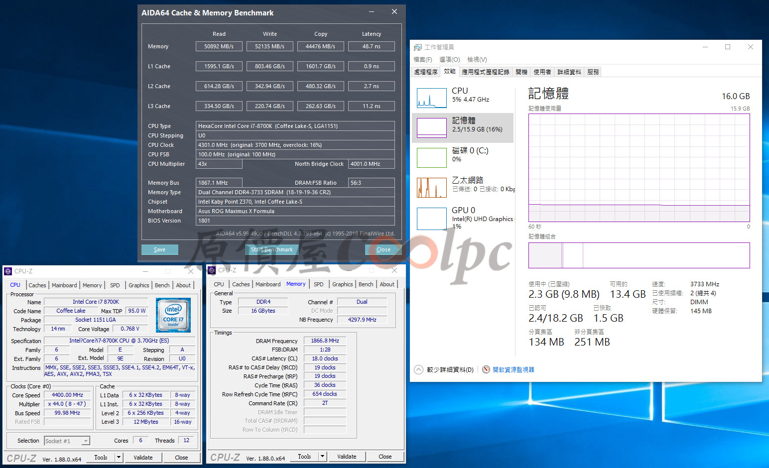Open SPD tab in right CPU-Z window
Image resolution: width=769 pixels, height=468 pixels.
319,284
